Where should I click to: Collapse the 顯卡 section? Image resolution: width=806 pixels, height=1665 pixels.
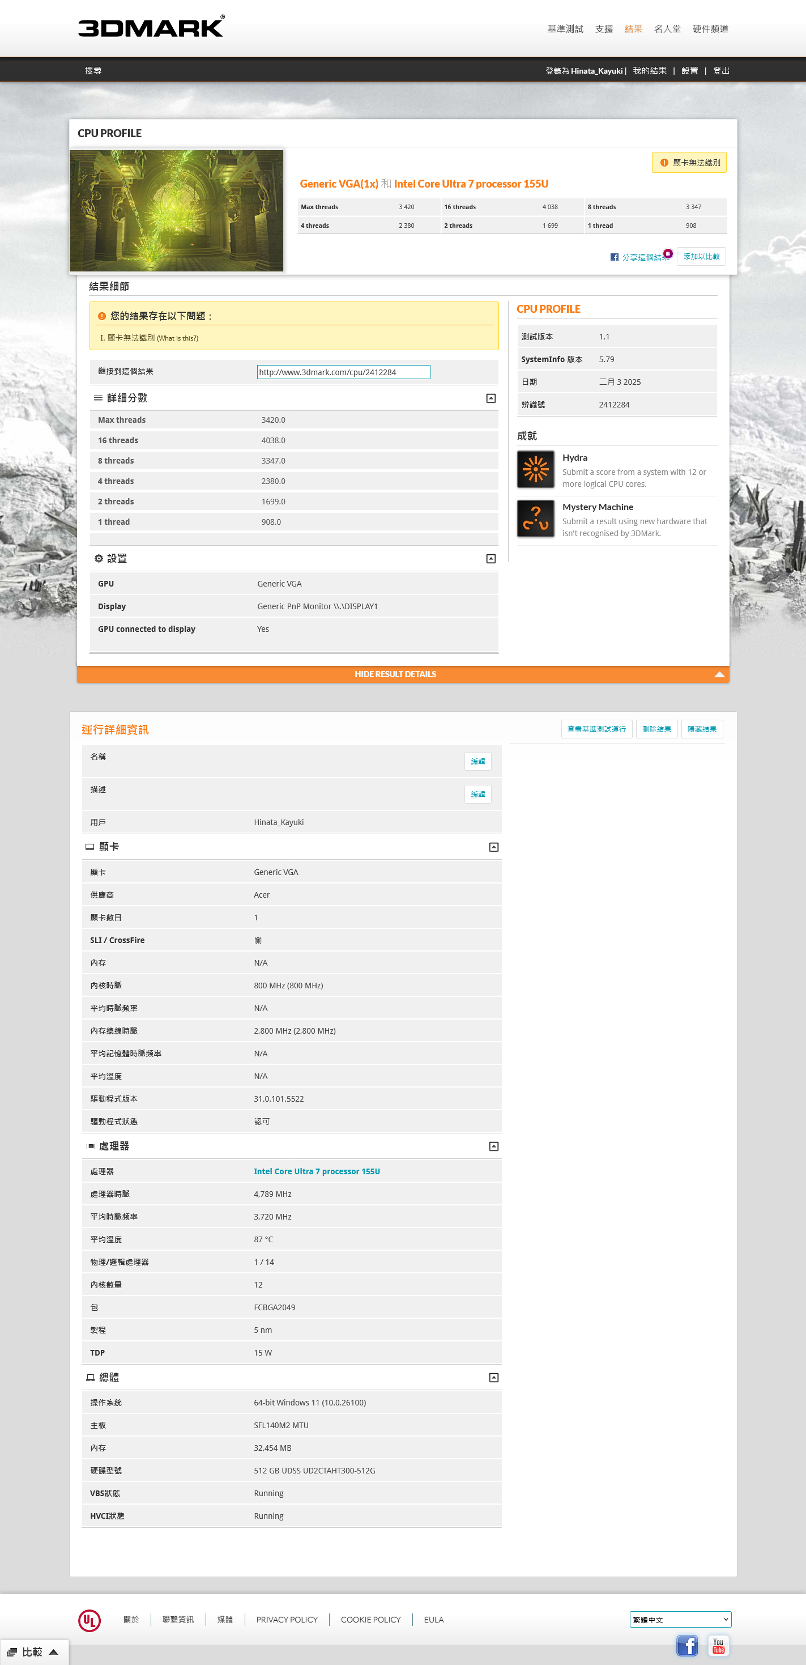(493, 847)
